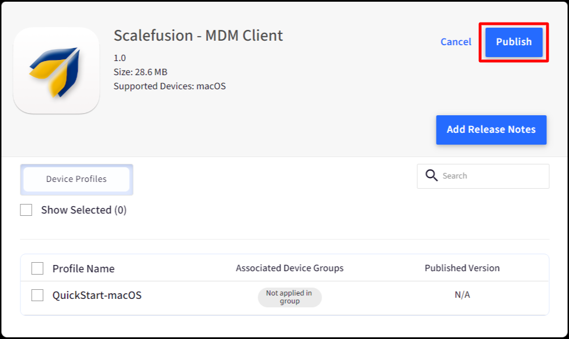Click the 'Show Selected (0)' label
The width and height of the screenshot is (569, 339).
click(84, 210)
